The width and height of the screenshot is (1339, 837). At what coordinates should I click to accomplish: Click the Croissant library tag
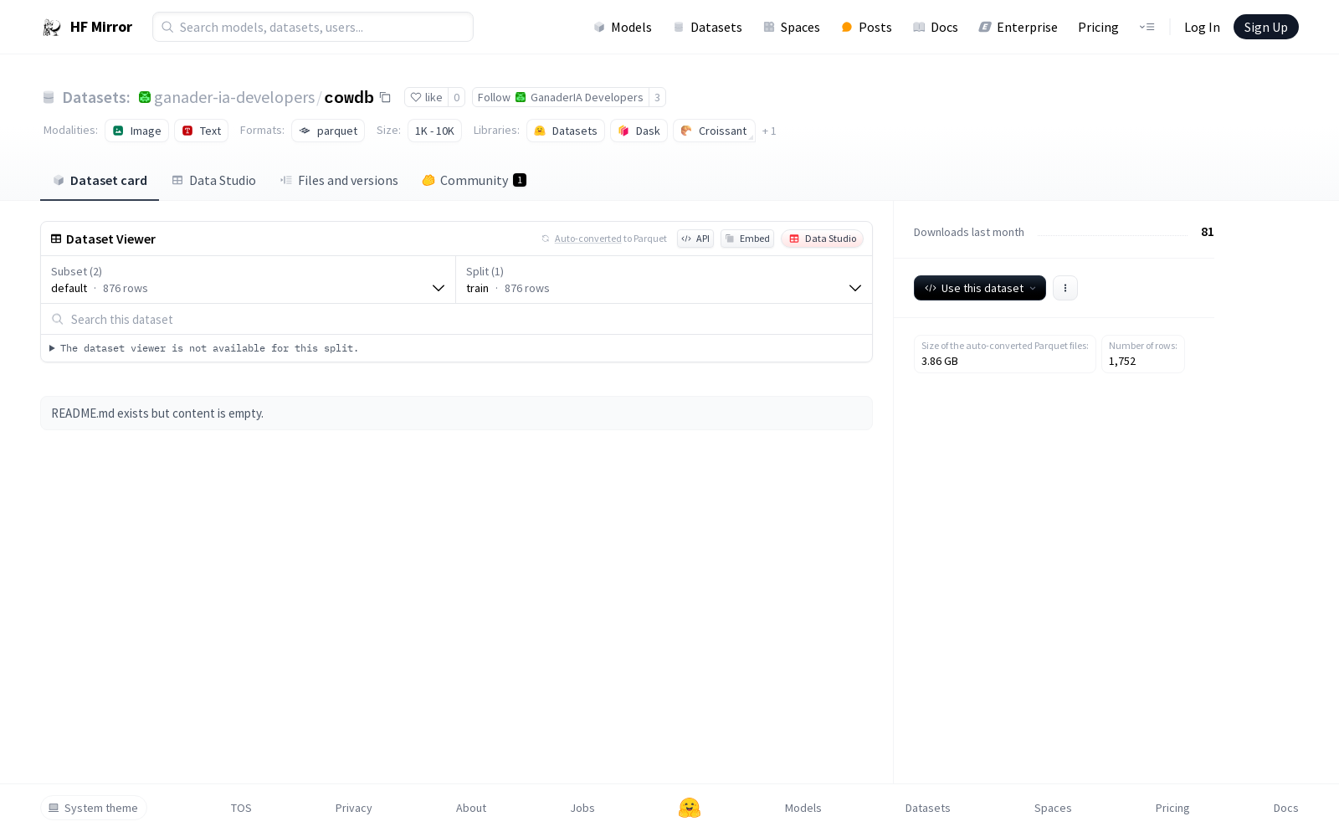click(714, 131)
